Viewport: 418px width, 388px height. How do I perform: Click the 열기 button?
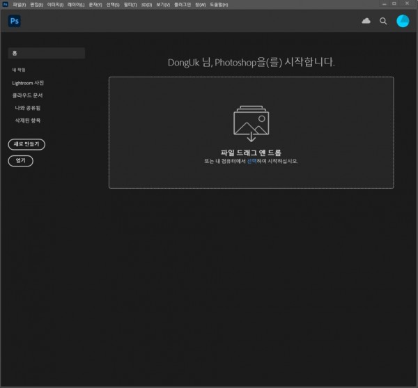pos(21,161)
